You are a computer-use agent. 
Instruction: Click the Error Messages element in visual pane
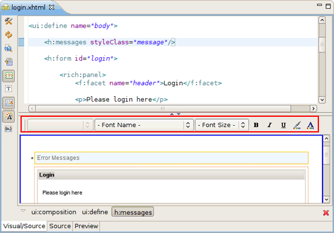point(171,158)
